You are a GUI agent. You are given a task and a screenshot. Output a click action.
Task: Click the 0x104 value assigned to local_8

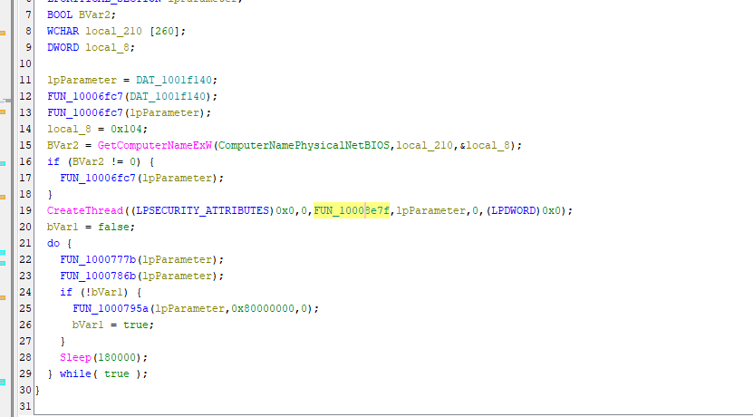pyautogui.click(x=113, y=129)
